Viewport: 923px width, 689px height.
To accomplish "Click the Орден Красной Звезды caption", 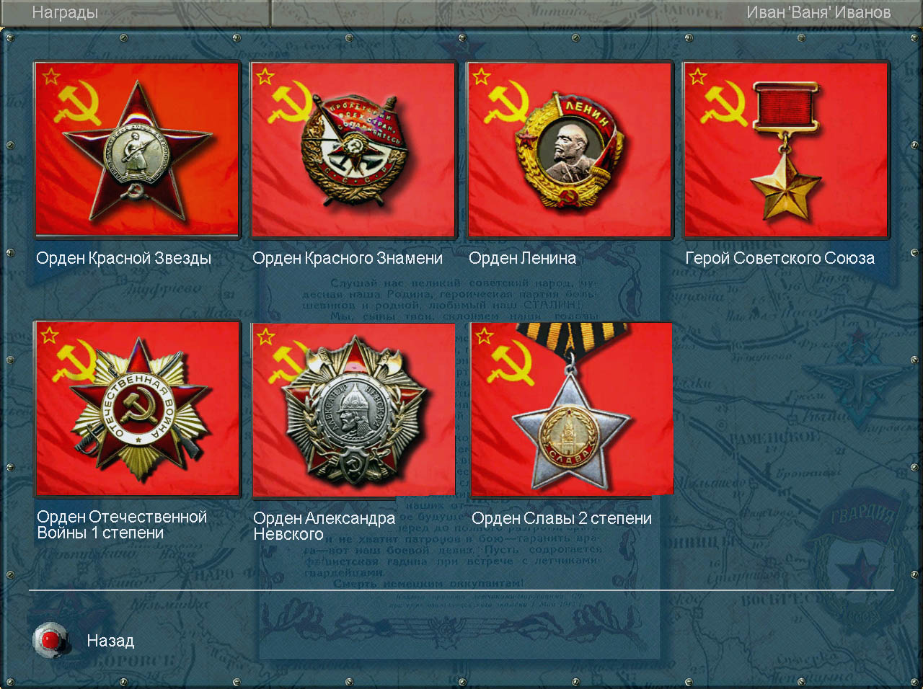I will (123, 258).
